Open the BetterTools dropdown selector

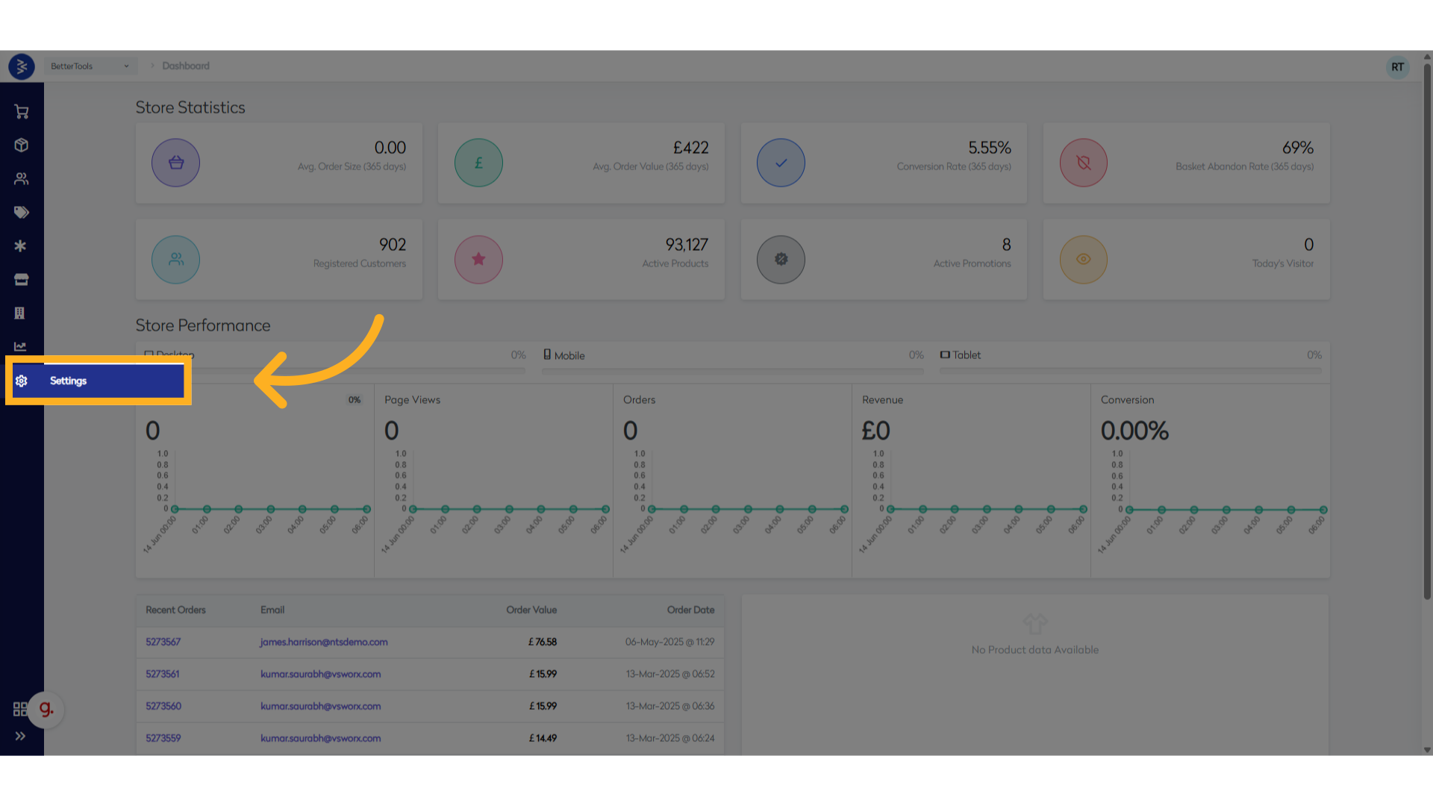[x=90, y=66]
